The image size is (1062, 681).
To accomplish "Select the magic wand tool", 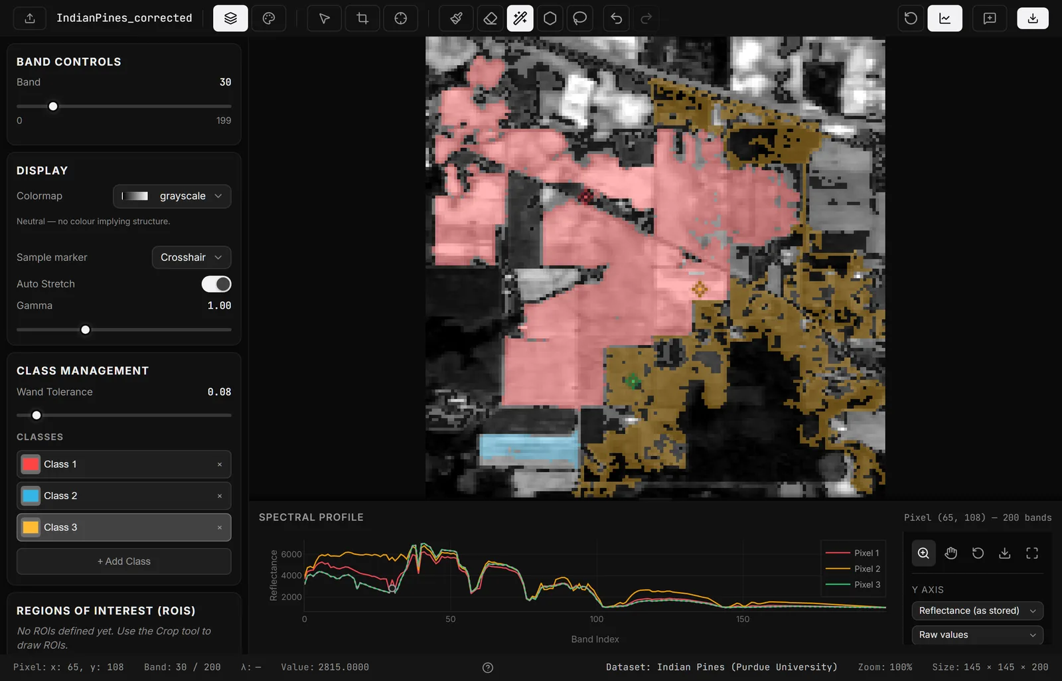I will (520, 19).
